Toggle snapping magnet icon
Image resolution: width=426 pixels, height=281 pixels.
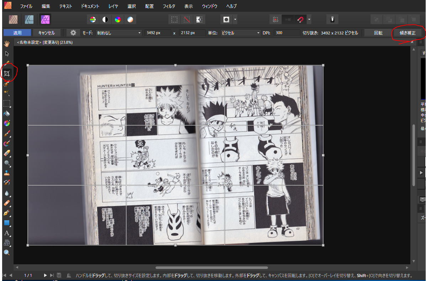click(x=300, y=19)
